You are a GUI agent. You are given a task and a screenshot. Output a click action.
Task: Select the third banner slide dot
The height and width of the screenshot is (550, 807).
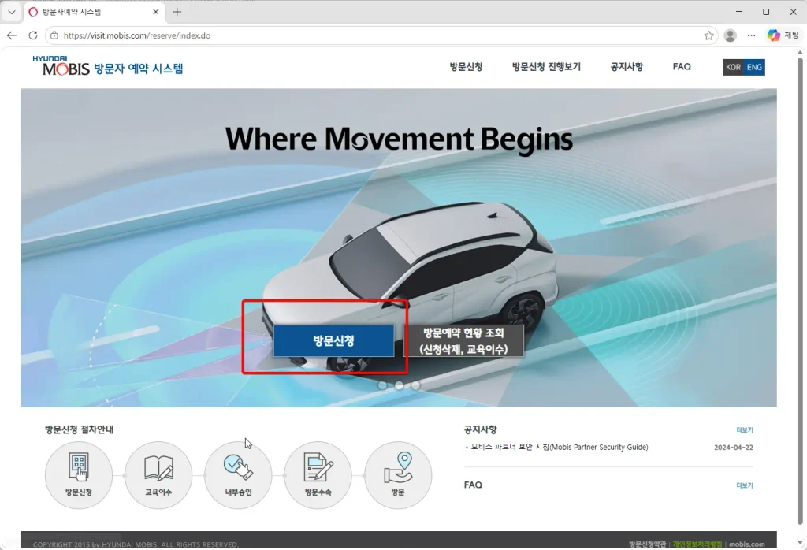(x=415, y=385)
